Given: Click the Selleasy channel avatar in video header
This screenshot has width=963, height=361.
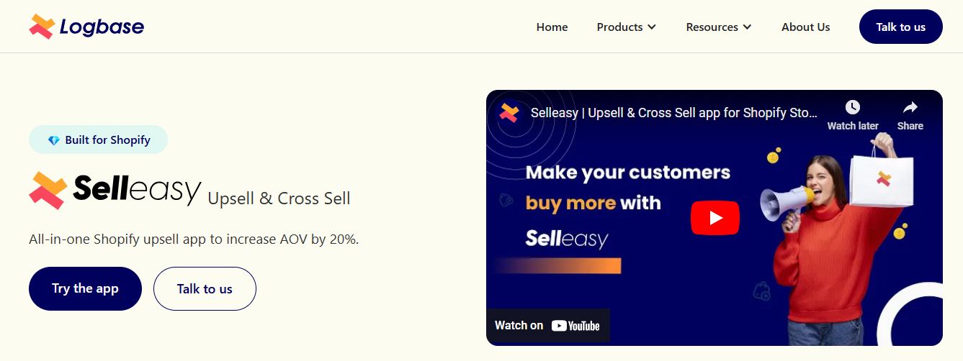Looking at the screenshot, I should coord(509,113).
